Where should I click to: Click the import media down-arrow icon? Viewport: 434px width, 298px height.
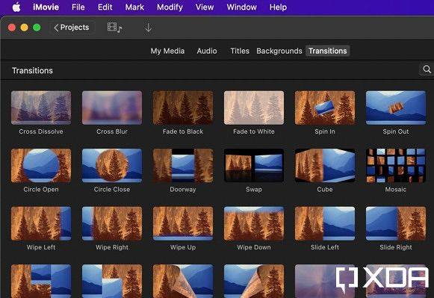coord(149,28)
